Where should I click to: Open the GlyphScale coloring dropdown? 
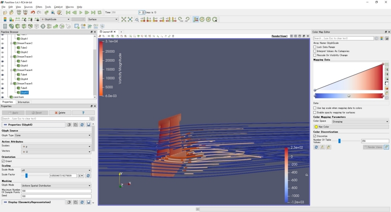click(55, 19)
